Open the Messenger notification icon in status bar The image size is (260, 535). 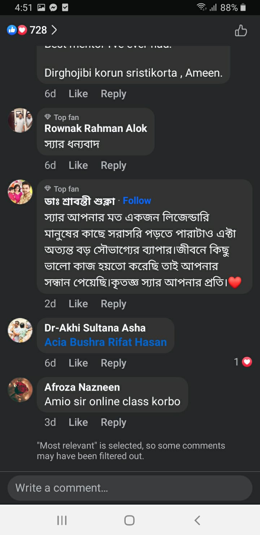(53, 7)
